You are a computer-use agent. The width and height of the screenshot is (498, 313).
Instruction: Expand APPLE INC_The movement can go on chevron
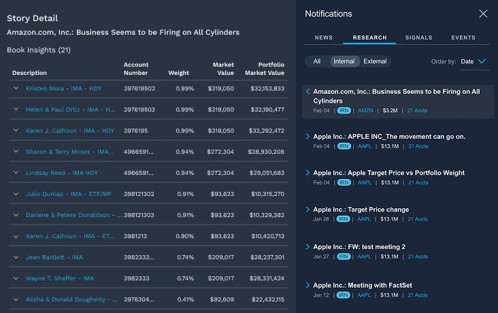pos(308,136)
